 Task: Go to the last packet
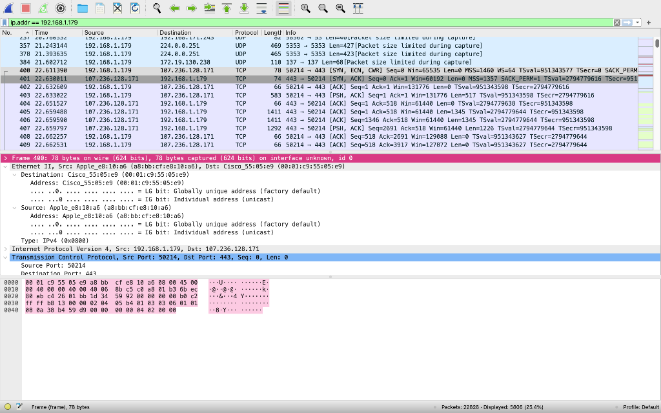tap(243, 8)
